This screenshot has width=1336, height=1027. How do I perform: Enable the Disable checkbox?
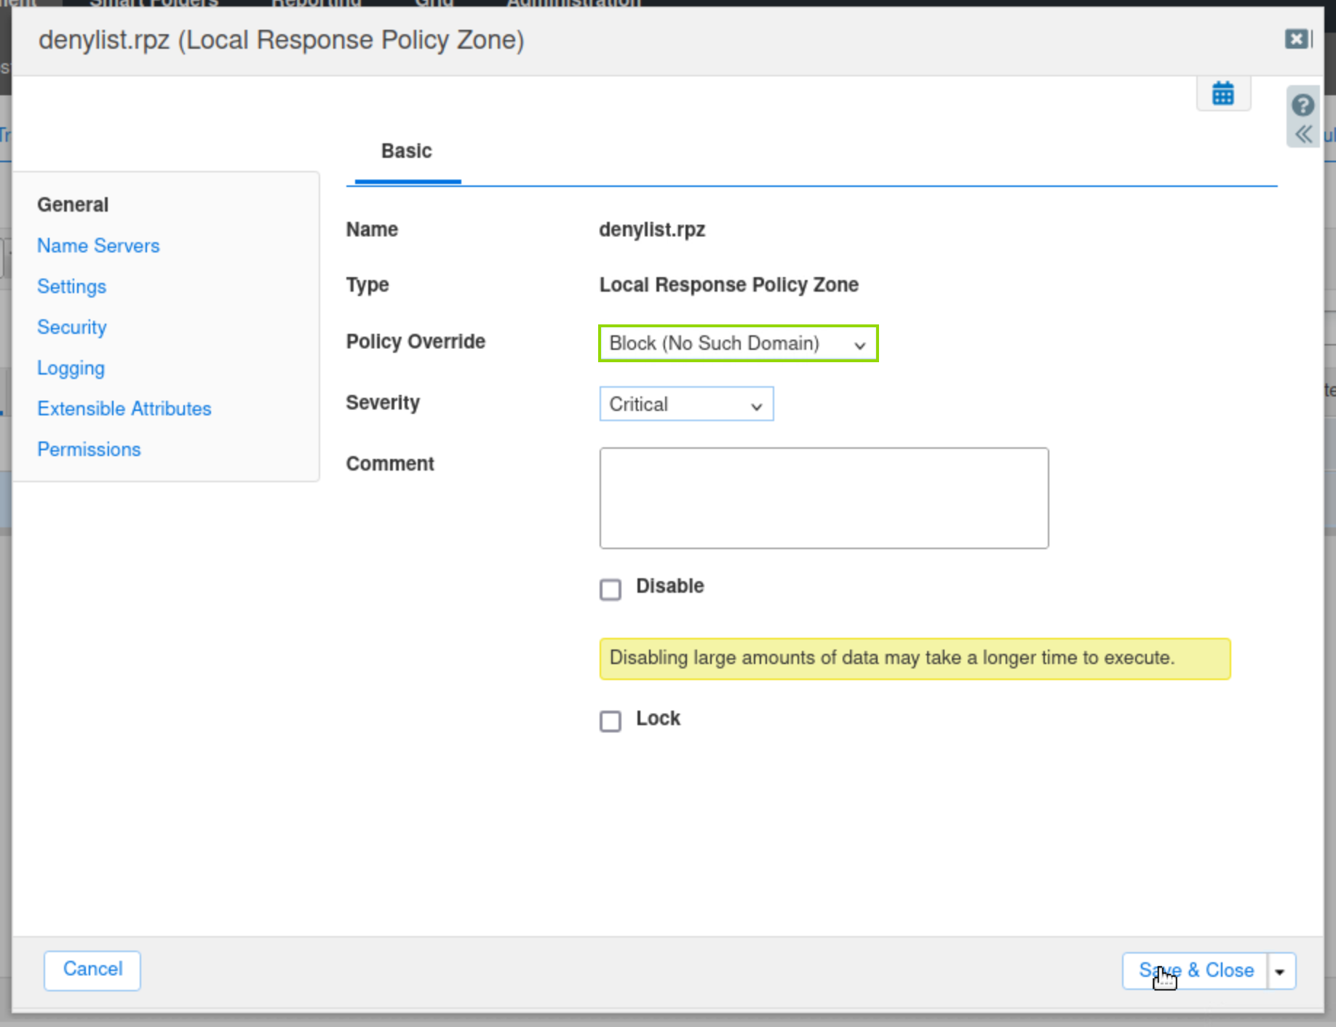click(x=610, y=588)
